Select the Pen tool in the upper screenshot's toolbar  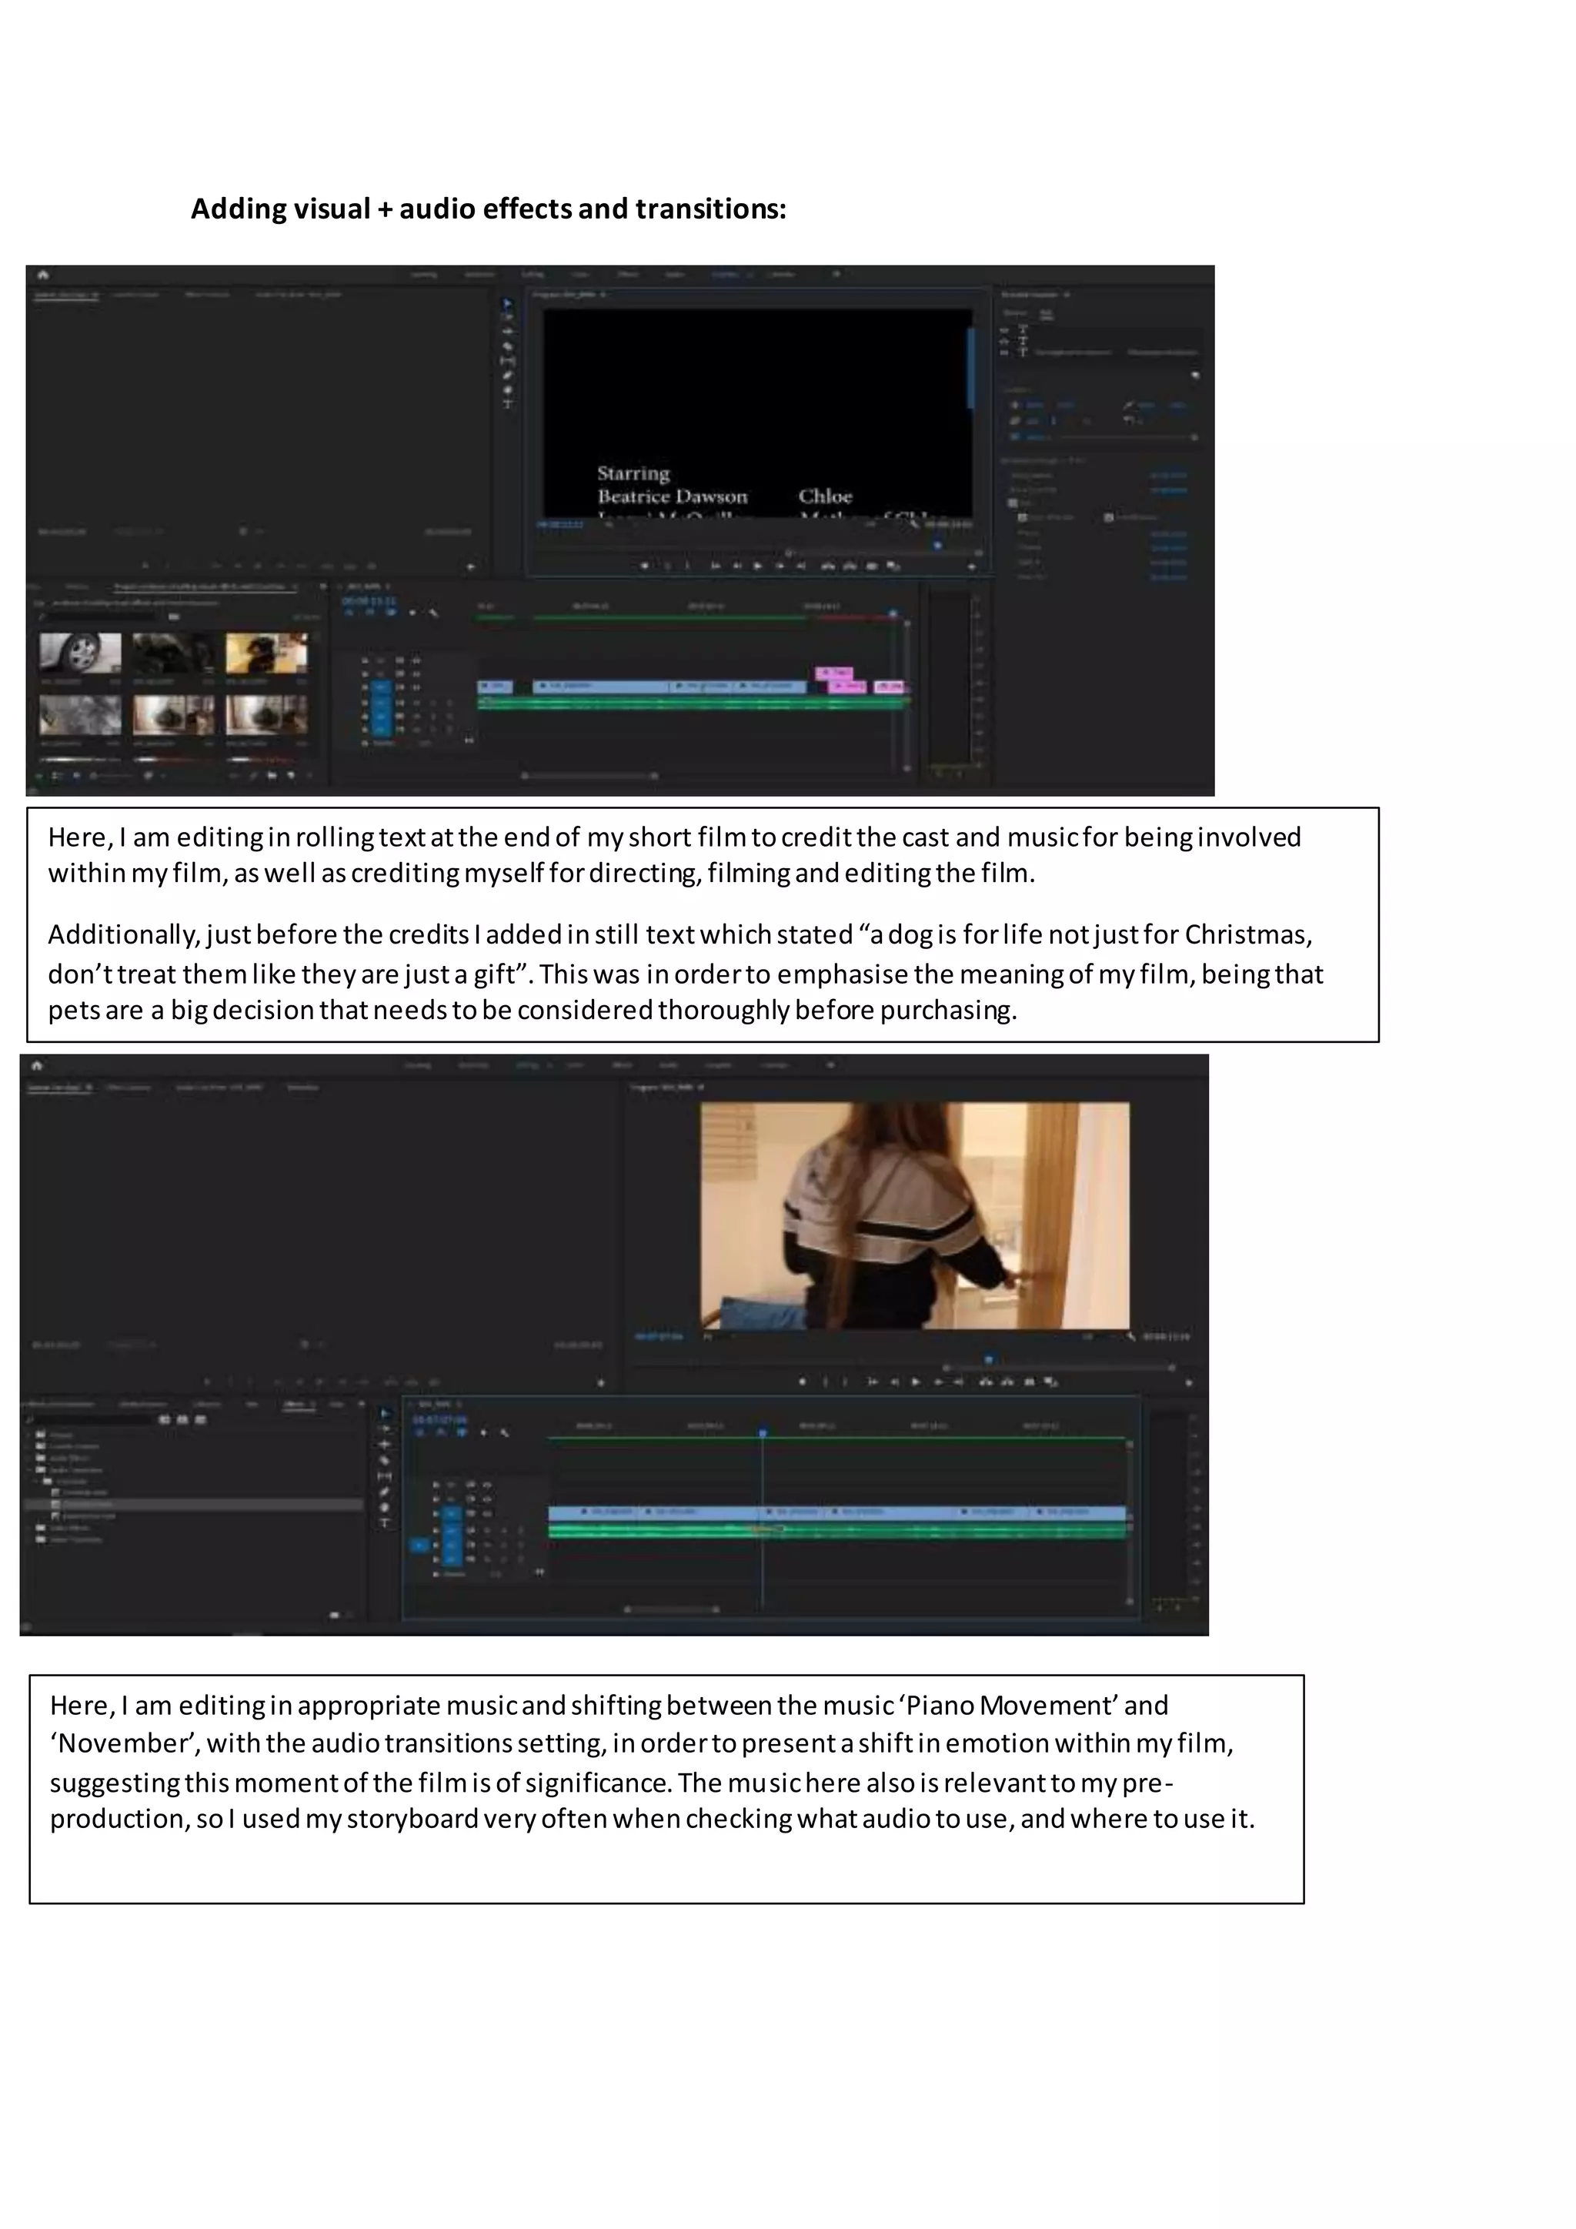508,375
